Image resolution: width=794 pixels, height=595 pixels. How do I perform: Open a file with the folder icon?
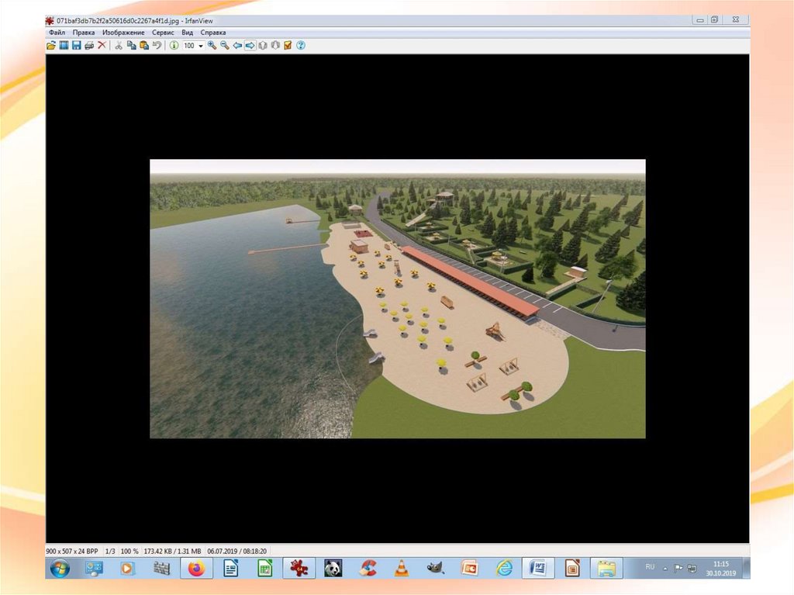point(51,46)
